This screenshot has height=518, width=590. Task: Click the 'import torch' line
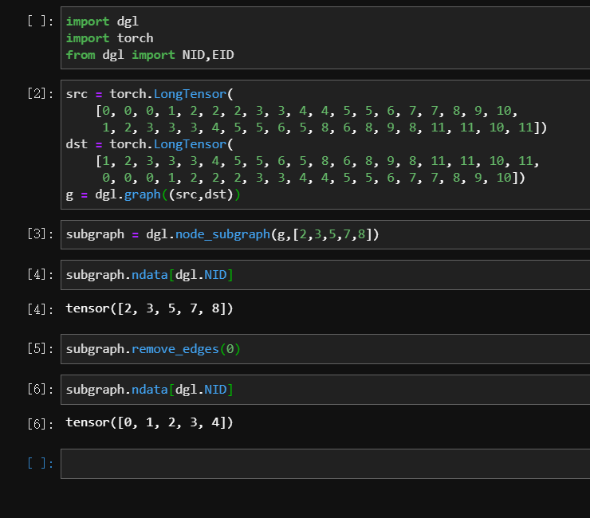109,38
